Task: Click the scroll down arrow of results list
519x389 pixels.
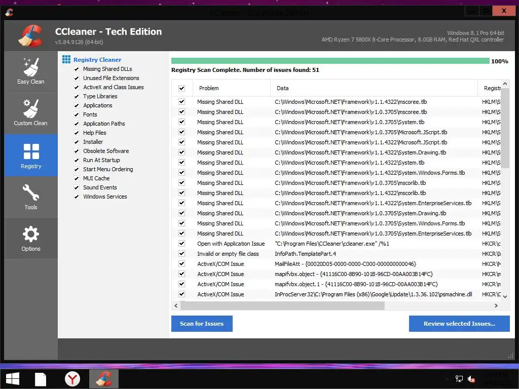Action: [505, 296]
